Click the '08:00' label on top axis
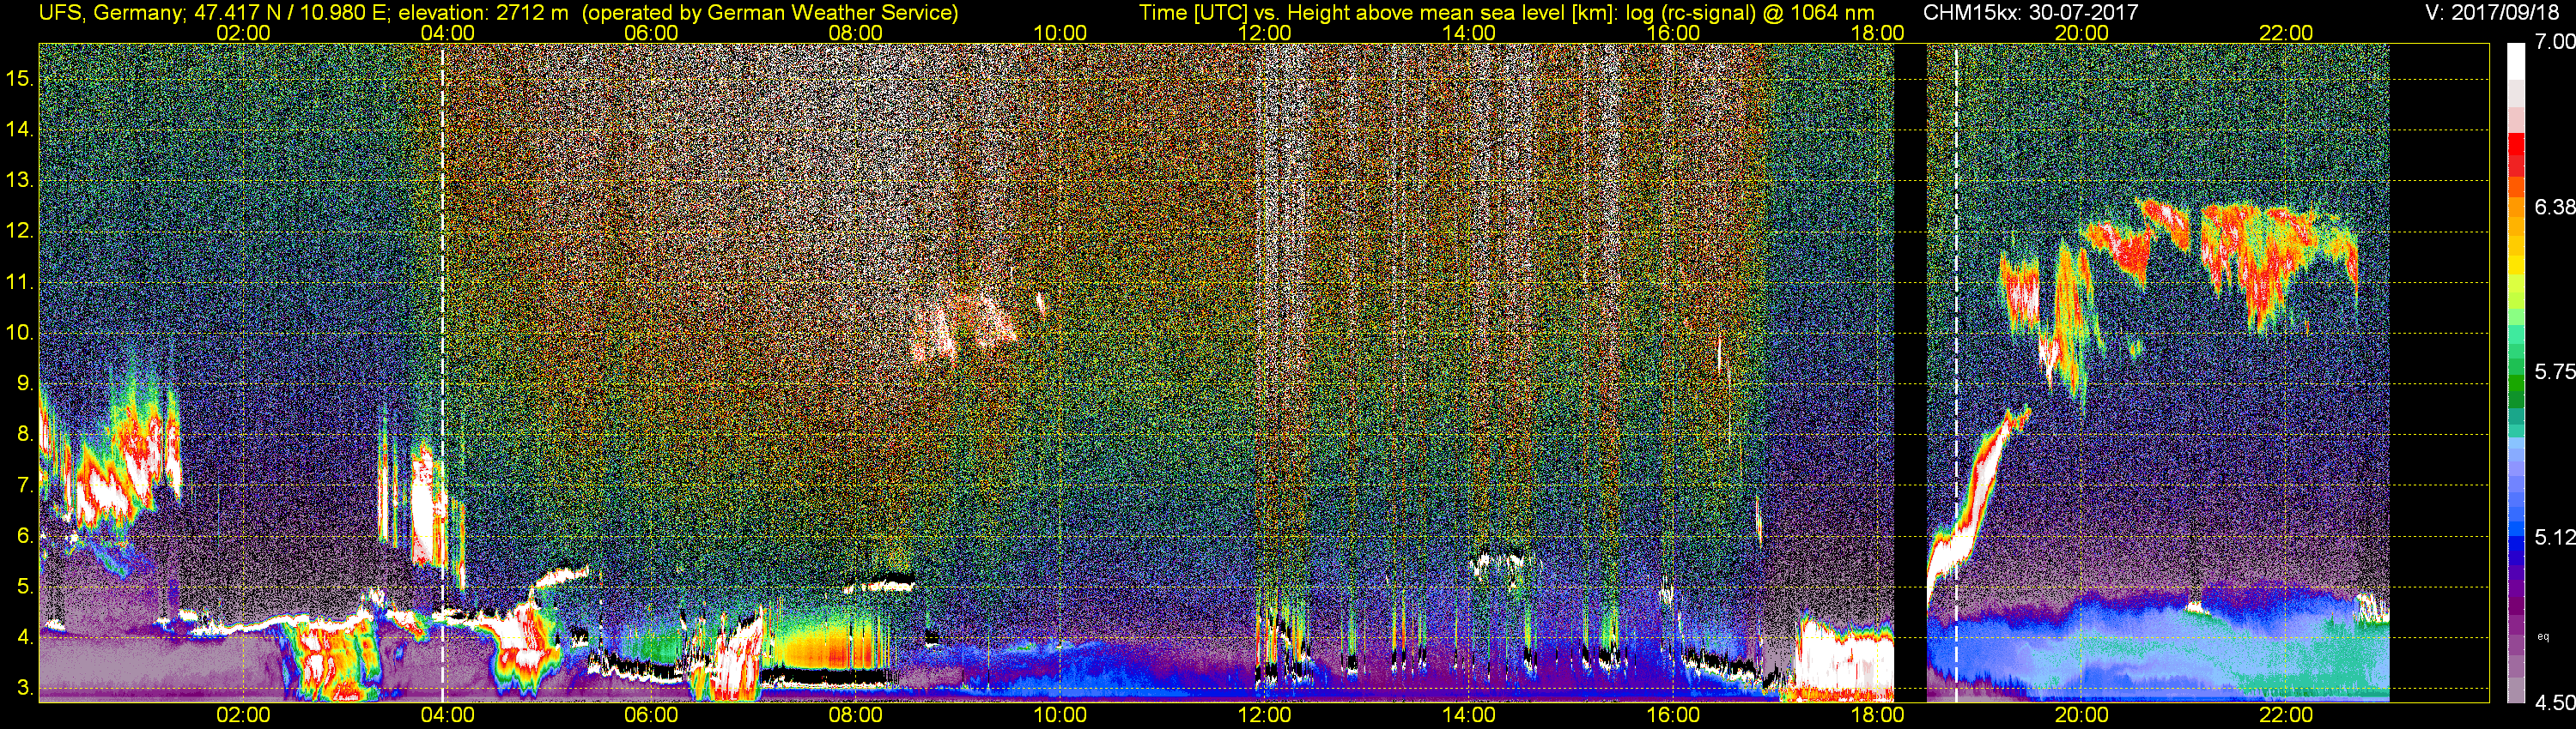The width and height of the screenshot is (2576, 729). point(856,33)
